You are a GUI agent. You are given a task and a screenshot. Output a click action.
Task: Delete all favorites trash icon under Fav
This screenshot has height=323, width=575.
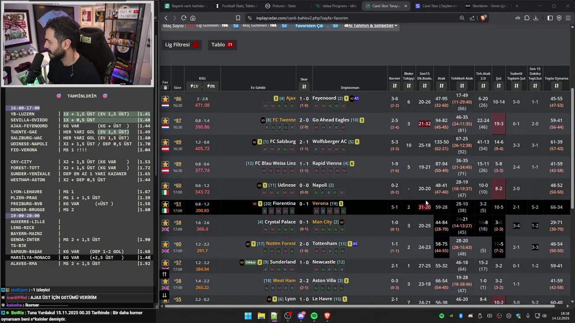click(165, 88)
